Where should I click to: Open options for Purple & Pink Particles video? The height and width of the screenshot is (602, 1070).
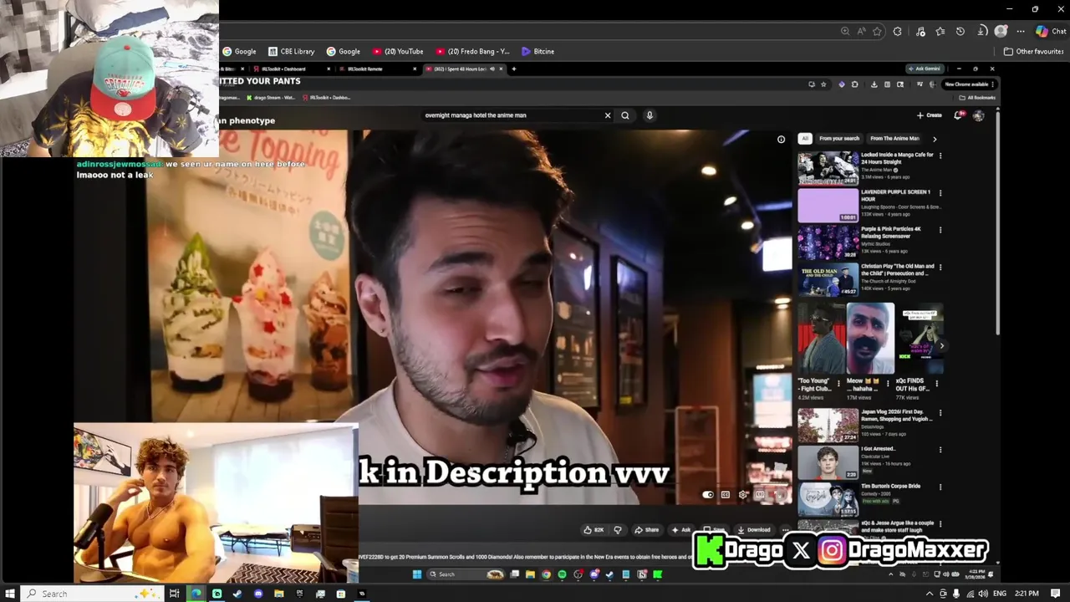940,230
